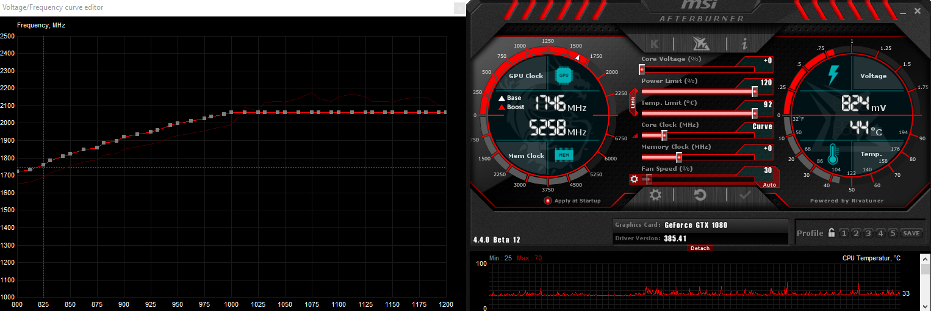The height and width of the screenshot is (311, 931).
Task: Click the Detach monitoring button
Action: 700,248
